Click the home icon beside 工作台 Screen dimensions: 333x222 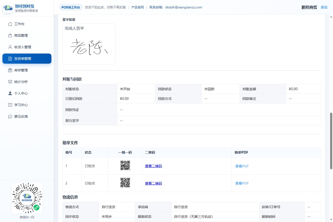click(x=10, y=24)
